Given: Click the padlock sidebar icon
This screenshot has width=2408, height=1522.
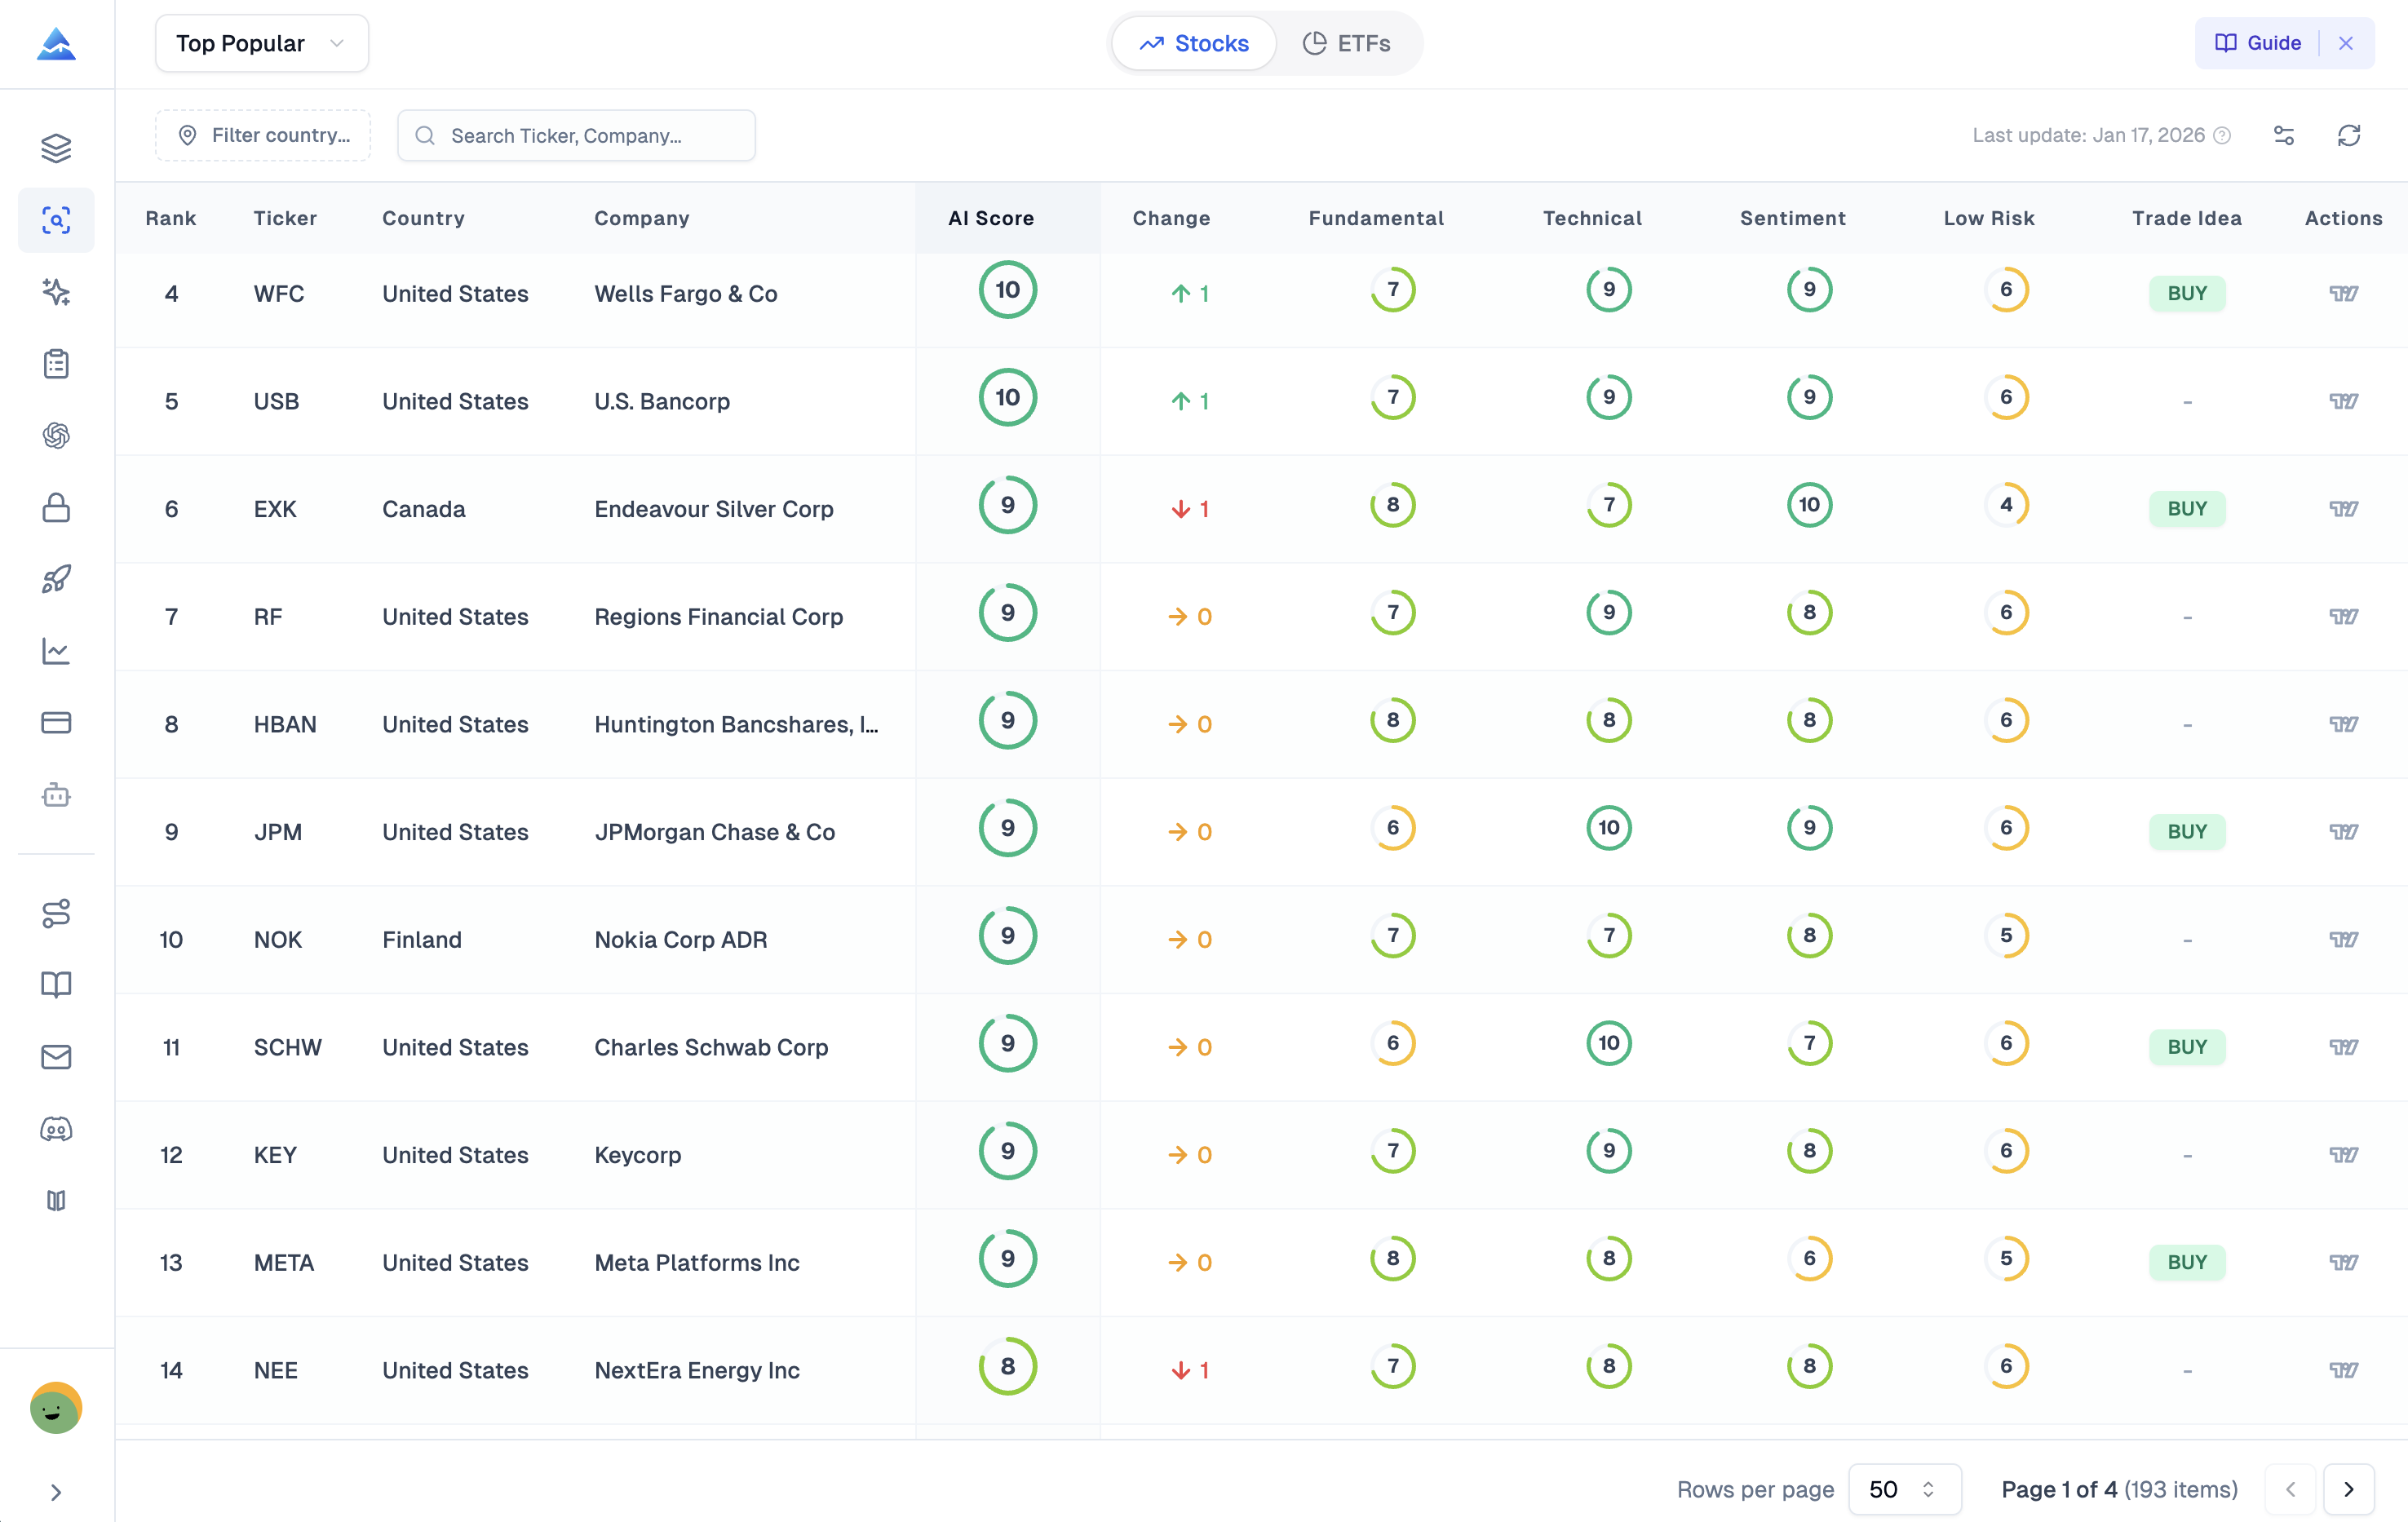Looking at the screenshot, I should (x=56, y=508).
